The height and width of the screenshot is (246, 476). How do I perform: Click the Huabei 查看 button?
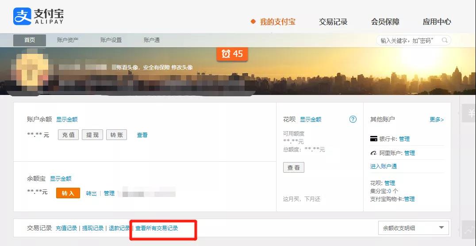294,167
